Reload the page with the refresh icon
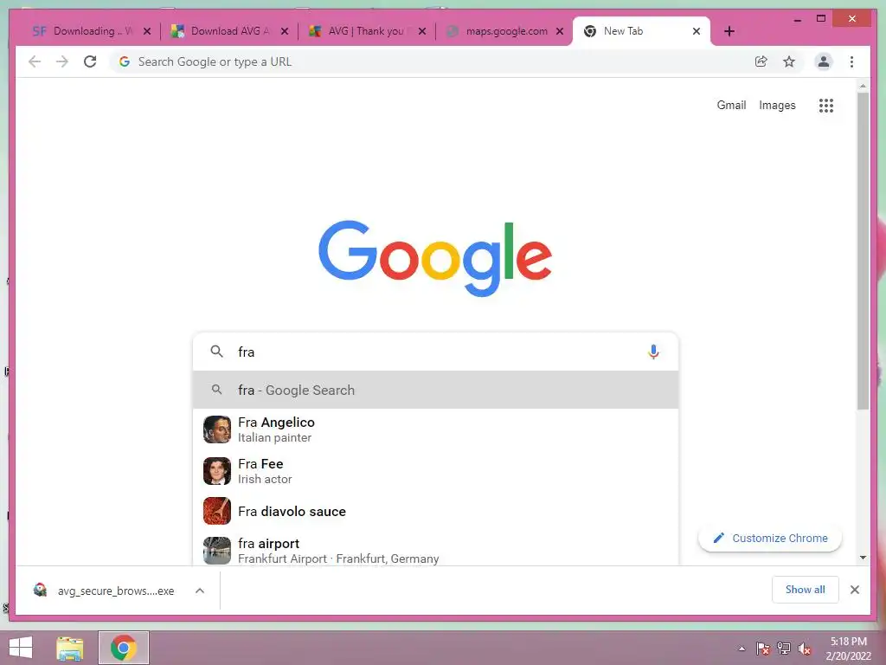The width and height of the screenshot is (886, 665). pyautogui.click(x=90, y=61)
